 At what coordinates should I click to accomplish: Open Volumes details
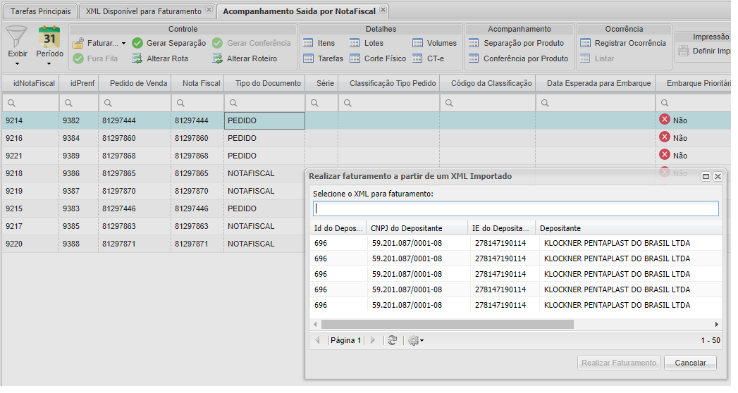[418, 43]
